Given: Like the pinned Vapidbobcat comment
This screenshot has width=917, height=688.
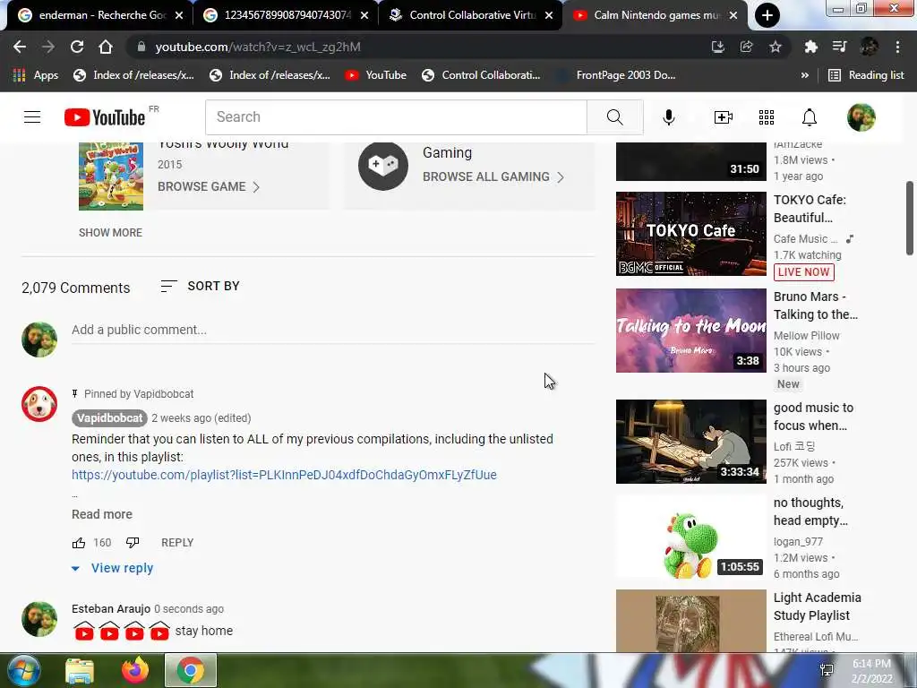Looking at the screenshot, I should tap(79, 543).
